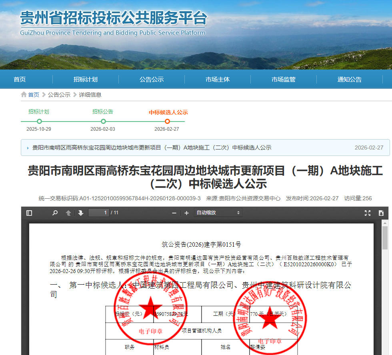Screen dimensions: 392x355
Task: Open the 市场主体 section from the top navigation
Action: [216, 79]
